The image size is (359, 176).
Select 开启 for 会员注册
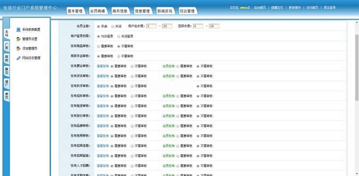[99, 26]
